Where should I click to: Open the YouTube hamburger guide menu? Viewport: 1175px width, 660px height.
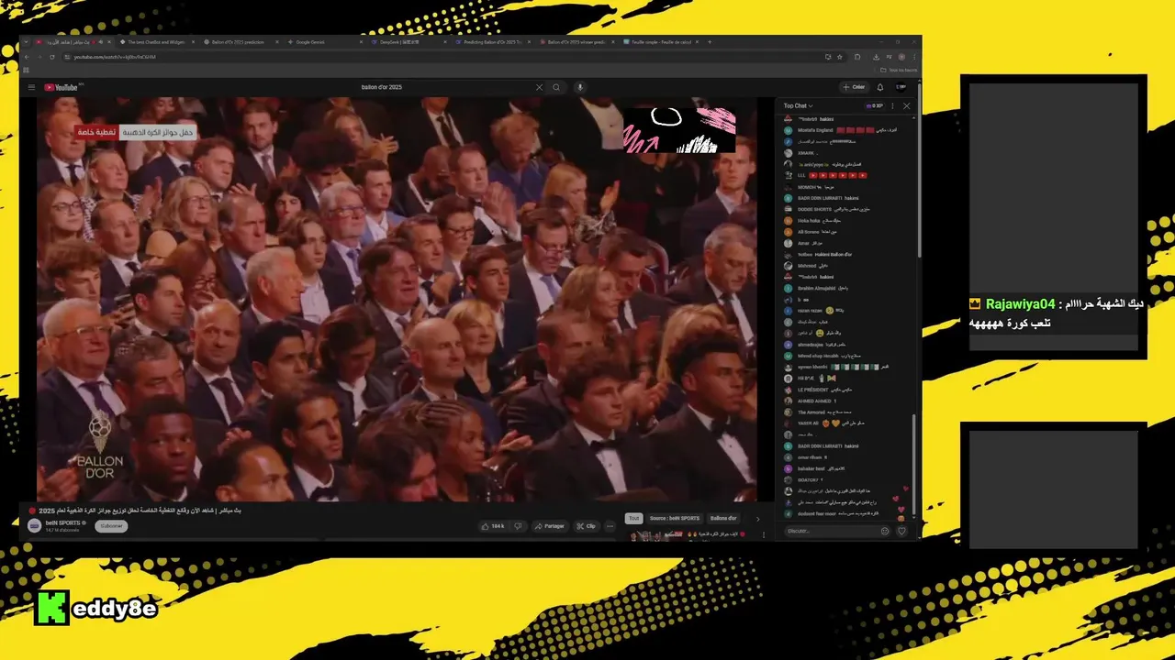(x=31, y=87)
